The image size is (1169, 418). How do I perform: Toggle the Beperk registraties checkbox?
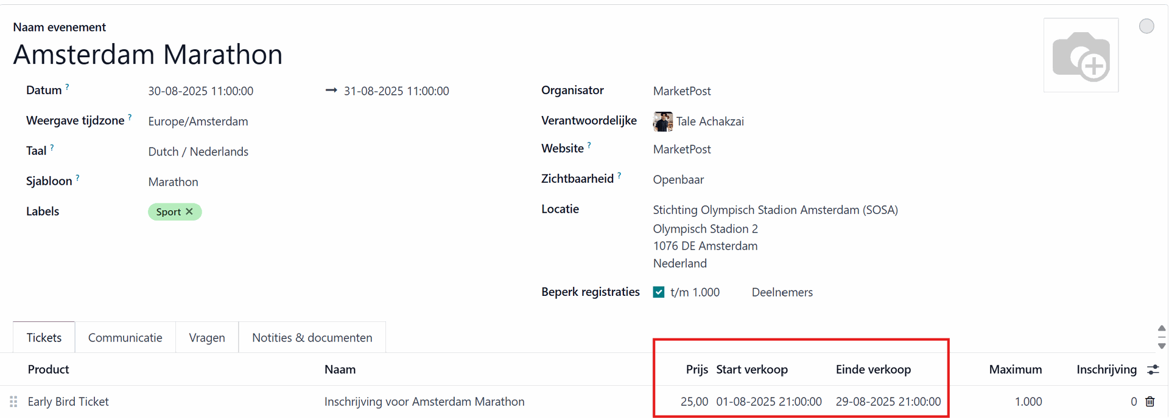659,292
